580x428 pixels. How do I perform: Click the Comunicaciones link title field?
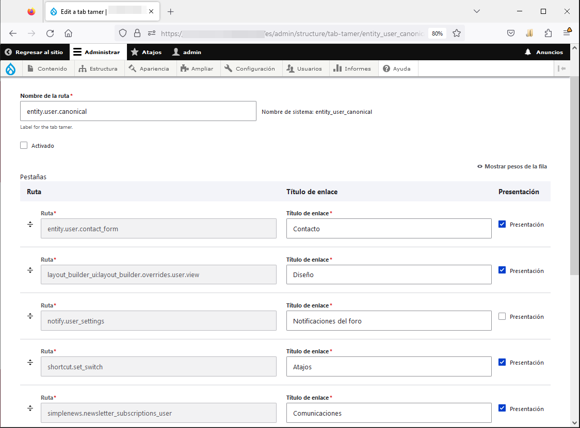point(389,413)
